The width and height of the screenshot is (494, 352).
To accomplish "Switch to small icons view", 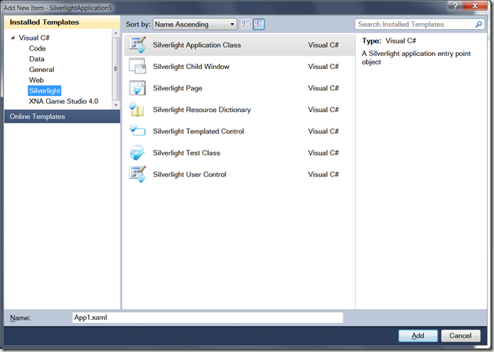I will click(245, 25).
